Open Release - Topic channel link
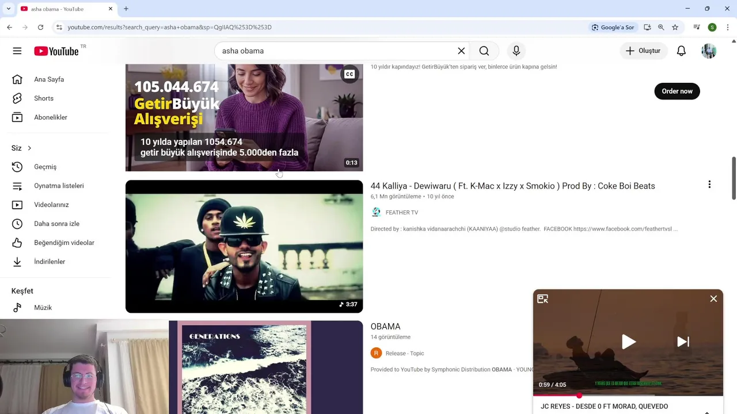This screenshot has width=737, height=414. [405, 354]
